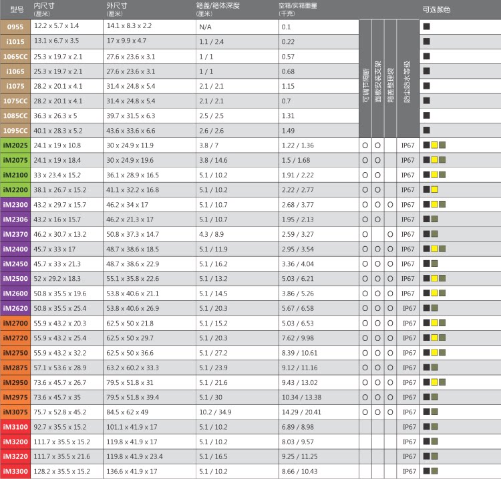
Task: Pick the yellow swatch for model iM2750
Action: [434, 352]
